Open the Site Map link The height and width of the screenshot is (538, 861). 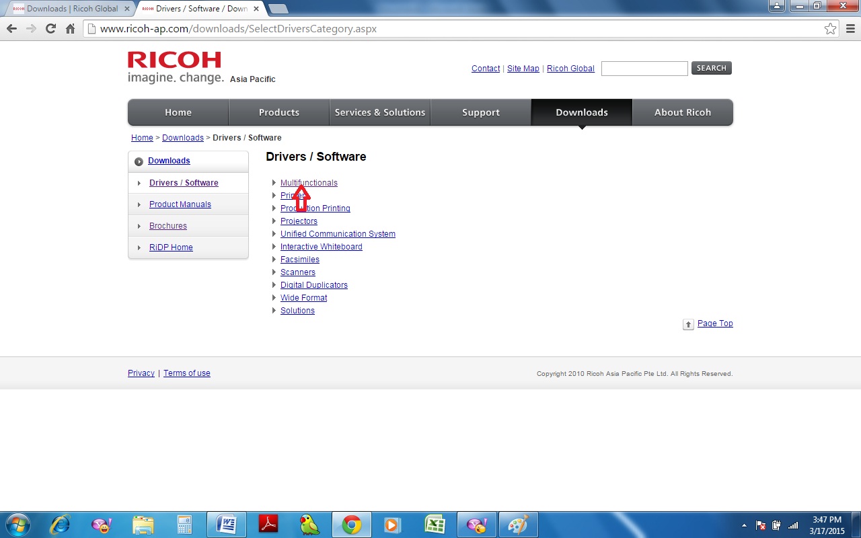coord(523,69)
